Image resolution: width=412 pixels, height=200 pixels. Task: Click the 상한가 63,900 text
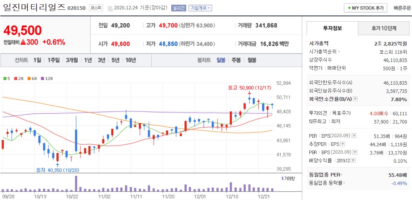coord(197,25)
